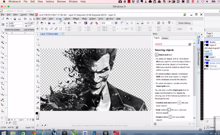Image resolution: width=220 pixels, height=135 pixels.
Task: Enable Distort mode on property bar
Action: (x=56, y=29)
